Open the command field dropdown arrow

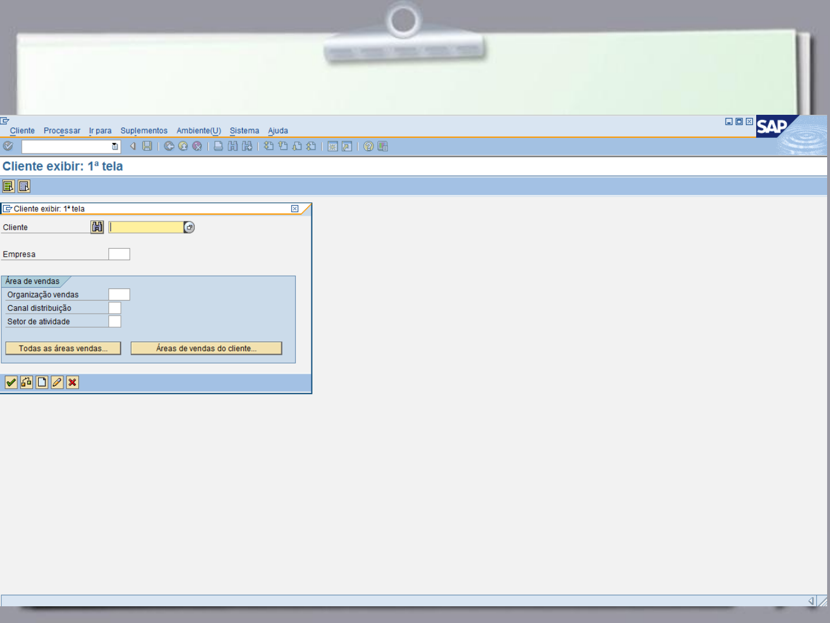[114, 146]
